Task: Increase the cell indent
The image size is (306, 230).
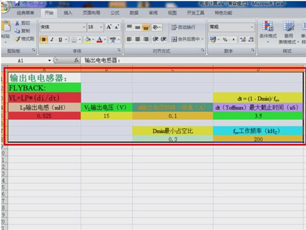Action: click(x=163, y=39)
